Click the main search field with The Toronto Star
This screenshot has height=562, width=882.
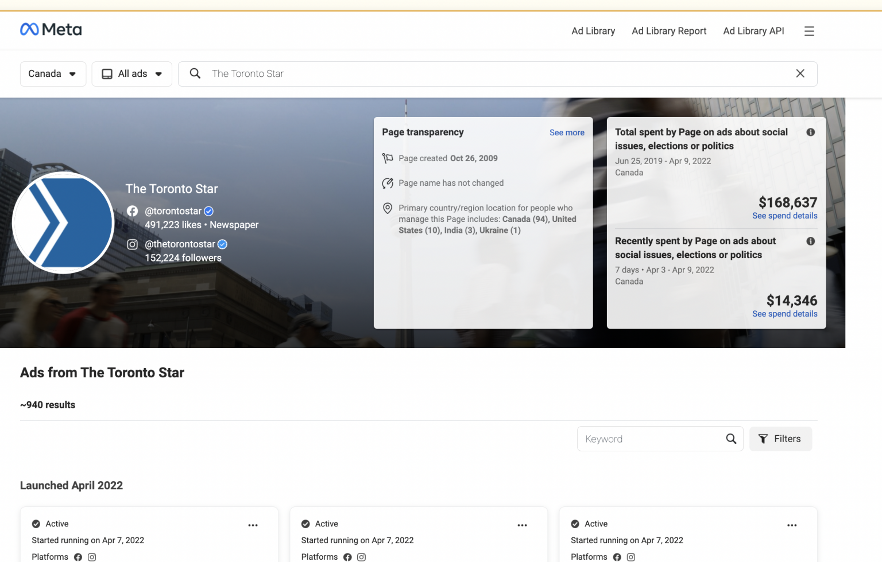click(x=498, y=74)
